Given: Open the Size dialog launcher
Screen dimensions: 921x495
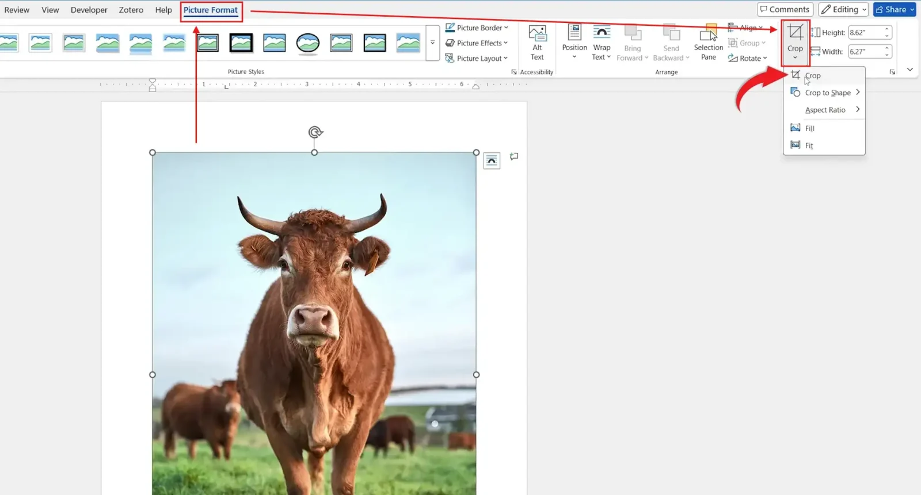Looking at the screenshot, I should pyautogui.click(x=892, y=72).
